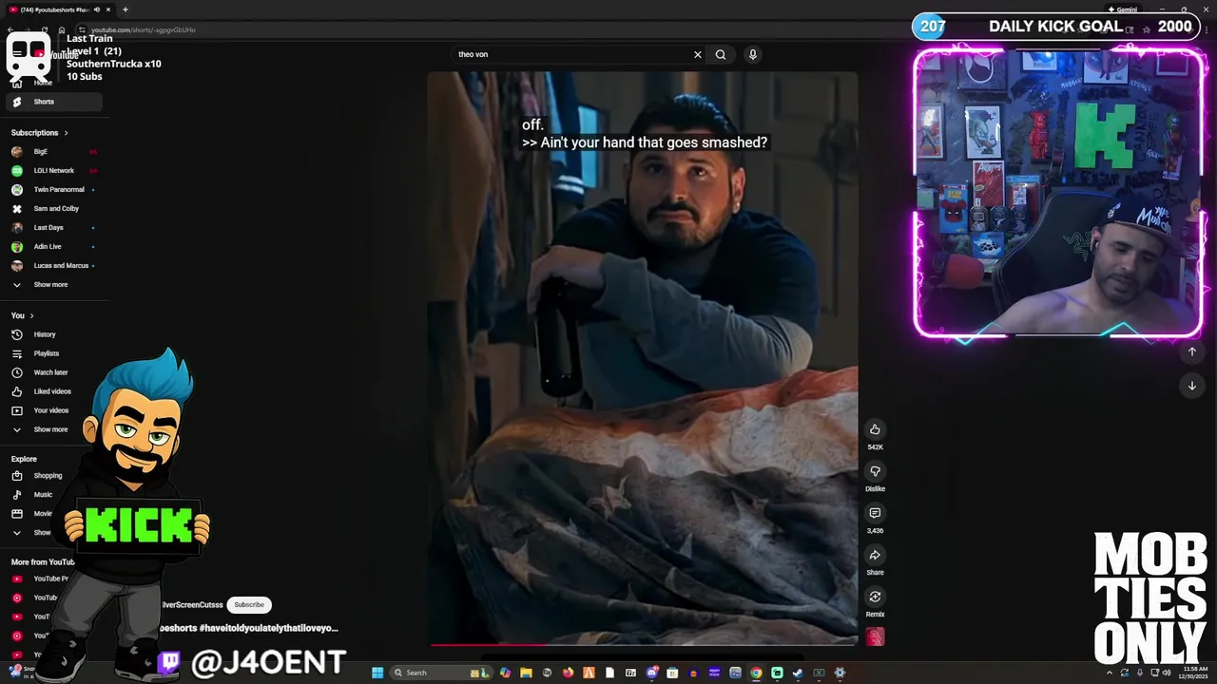Image resolution: width=1217 pixels, height=684 pixels.
Task: Open the Chrome three-dot menu
Action: (x=1207, y=29)
